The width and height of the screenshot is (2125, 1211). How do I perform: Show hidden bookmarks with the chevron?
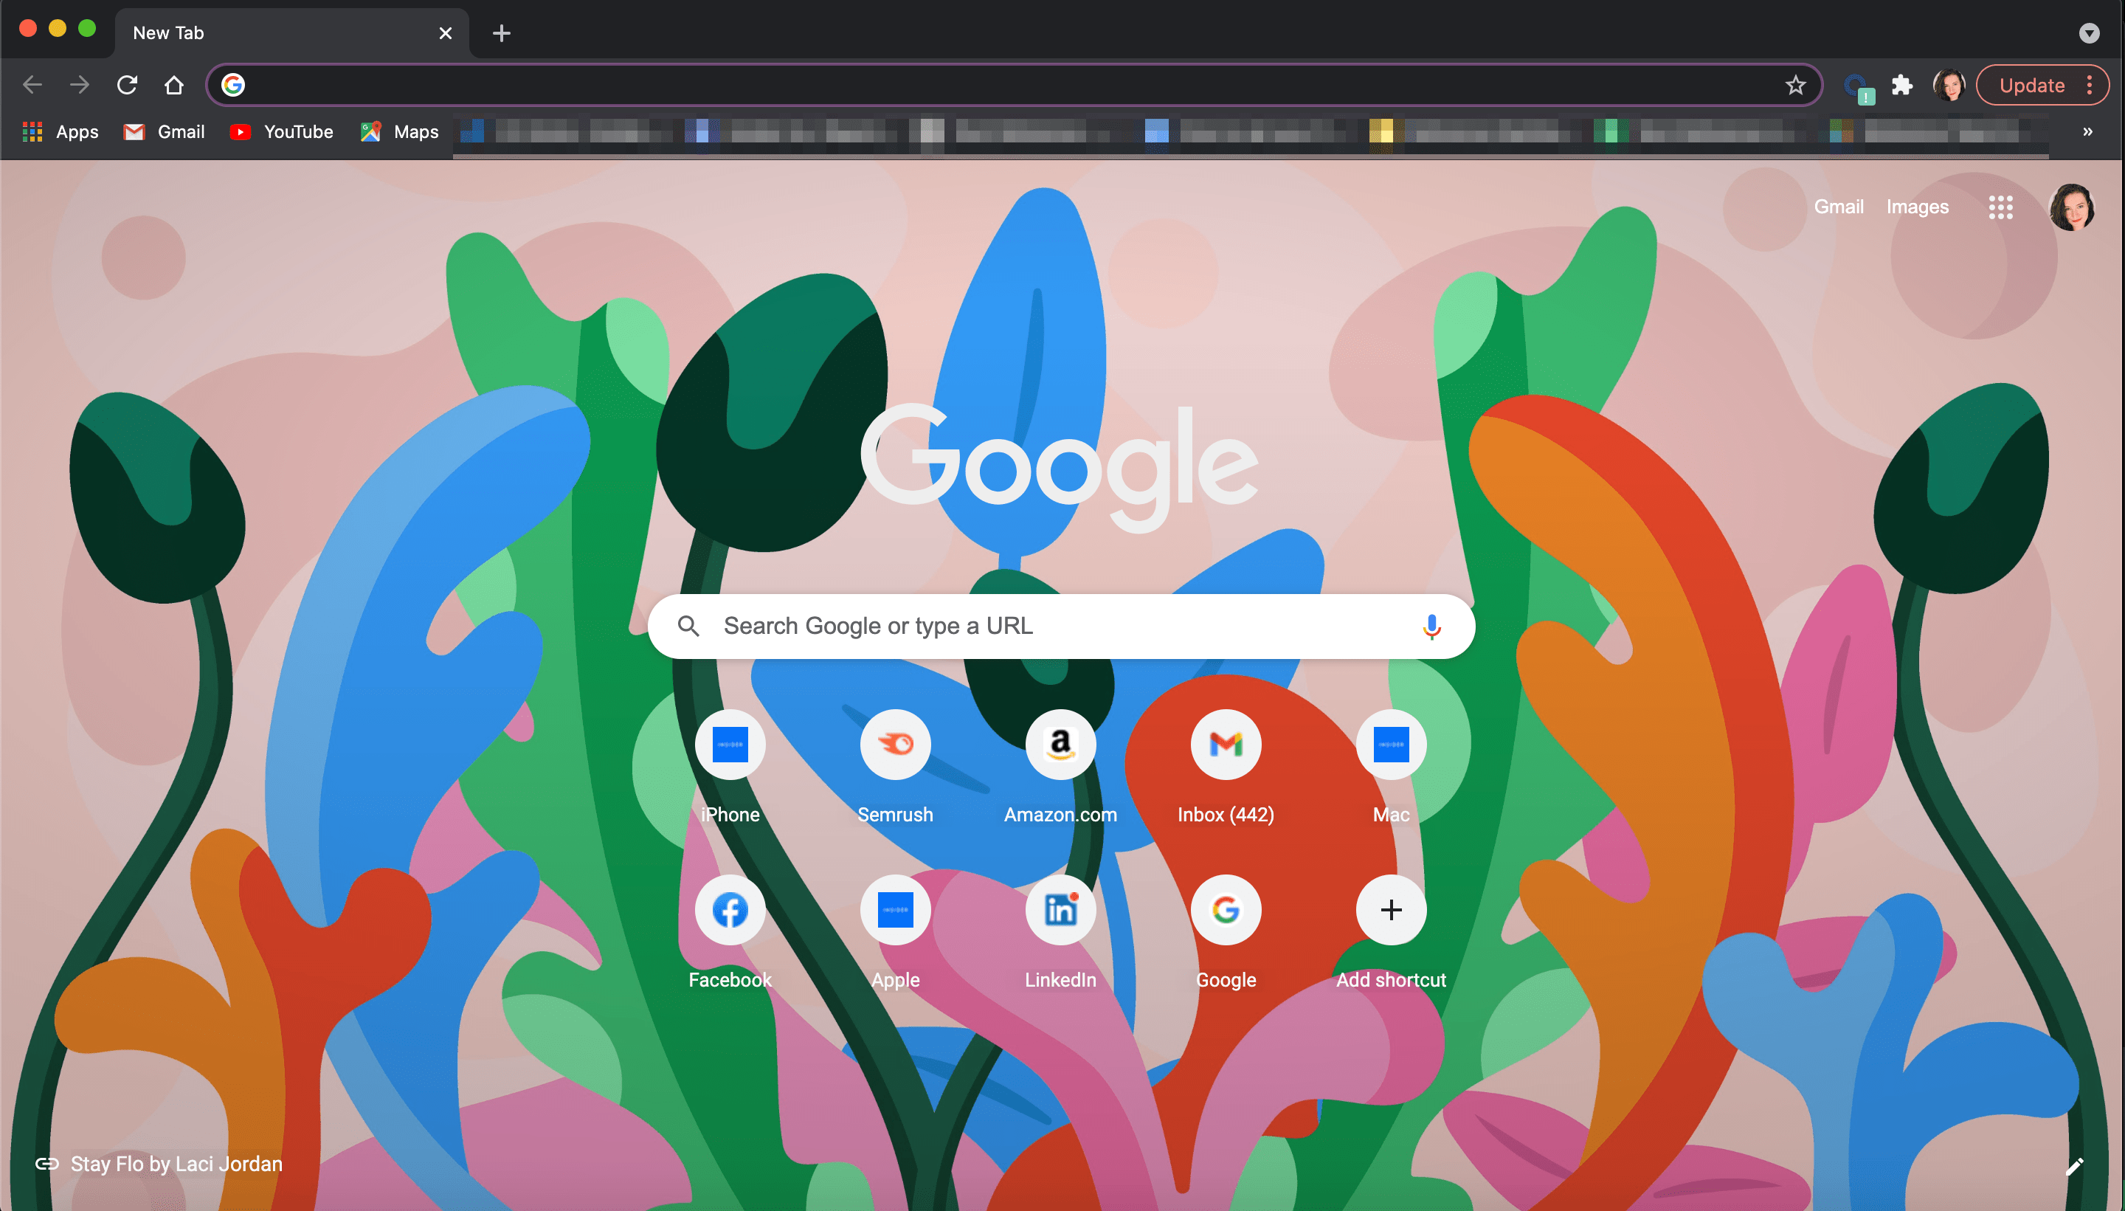[2087, 131]
